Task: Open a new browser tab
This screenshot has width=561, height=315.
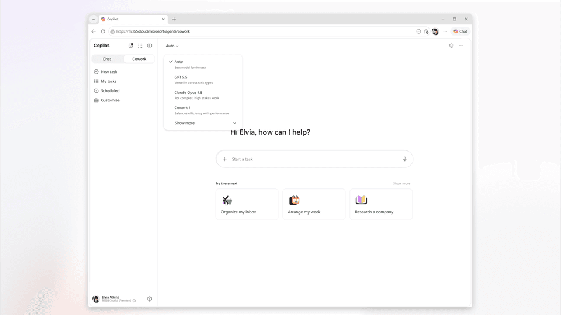Action: 174,19
